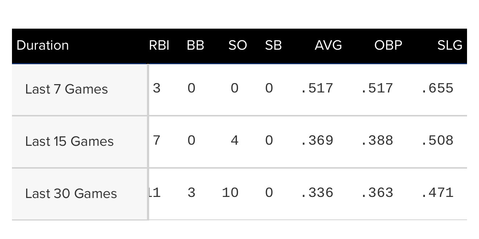
Task: Click the .363 OBP value
Action: [377, 193]
